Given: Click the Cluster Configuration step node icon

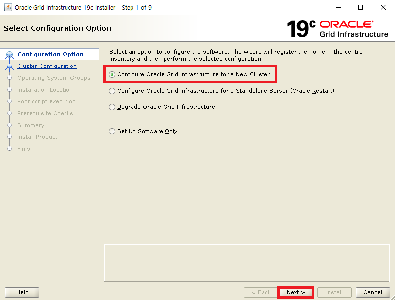Looking at the screenshot, I should point(9,67).
